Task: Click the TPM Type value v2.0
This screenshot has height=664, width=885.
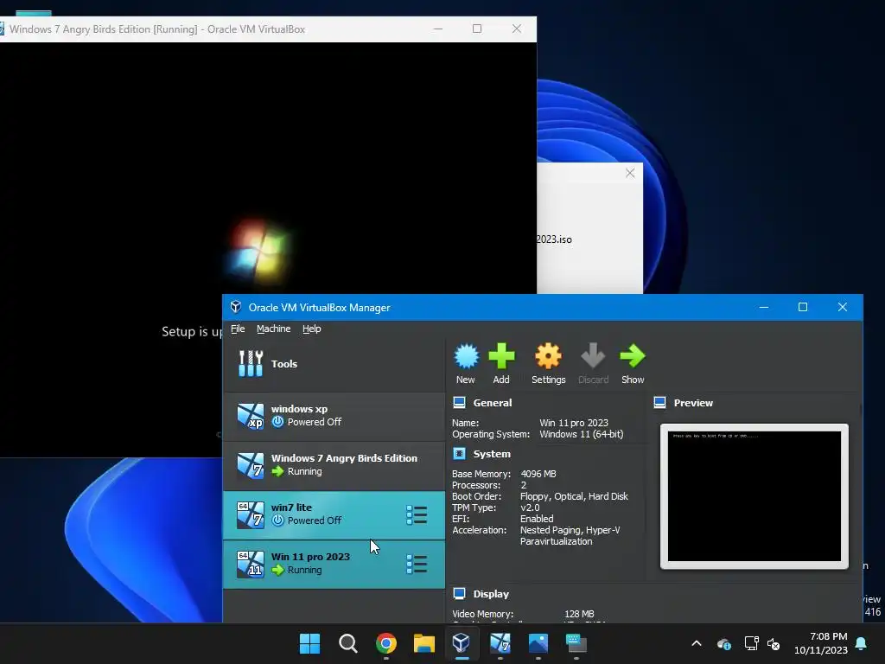Action: coord(530,508)
